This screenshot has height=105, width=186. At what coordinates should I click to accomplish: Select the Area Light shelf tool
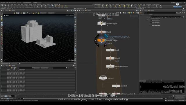(x=106, y=6)
